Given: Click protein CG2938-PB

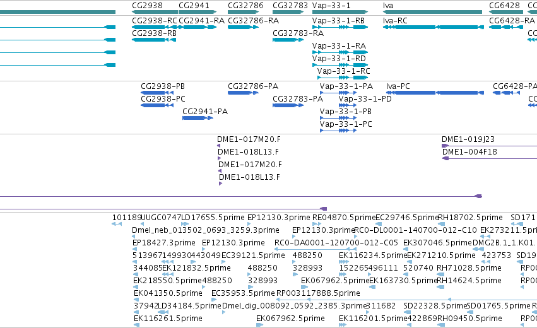Looking at the screenshot, I should coord(163,86).
